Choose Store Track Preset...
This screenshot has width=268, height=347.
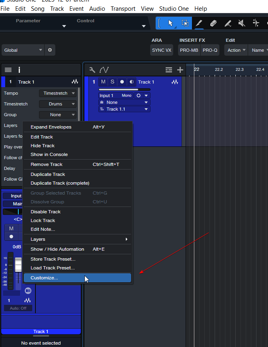pyautogui.click(x=77, y=259)
